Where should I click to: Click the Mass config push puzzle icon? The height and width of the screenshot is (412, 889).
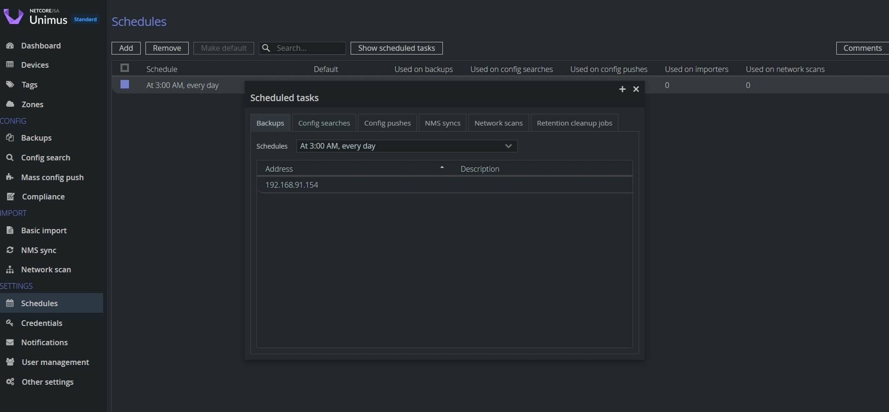point(10,177)
